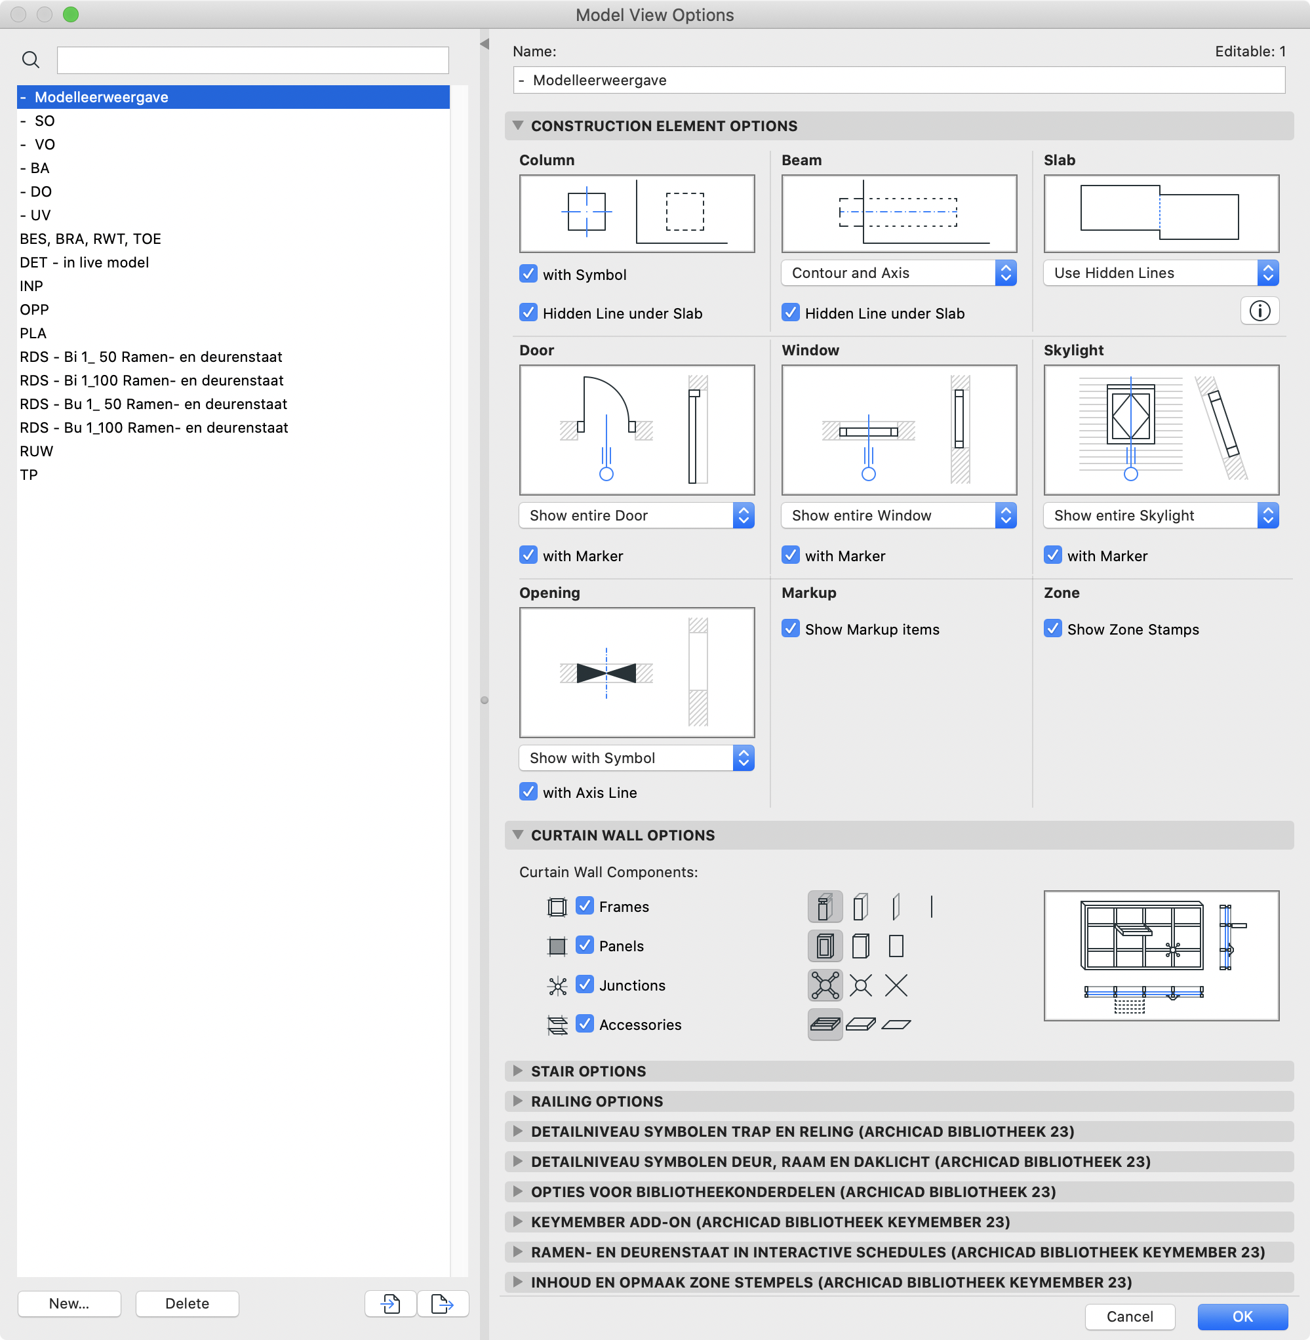
Task: Select BES, BRA, RWT, TOE entry
Action: point(233,239)
